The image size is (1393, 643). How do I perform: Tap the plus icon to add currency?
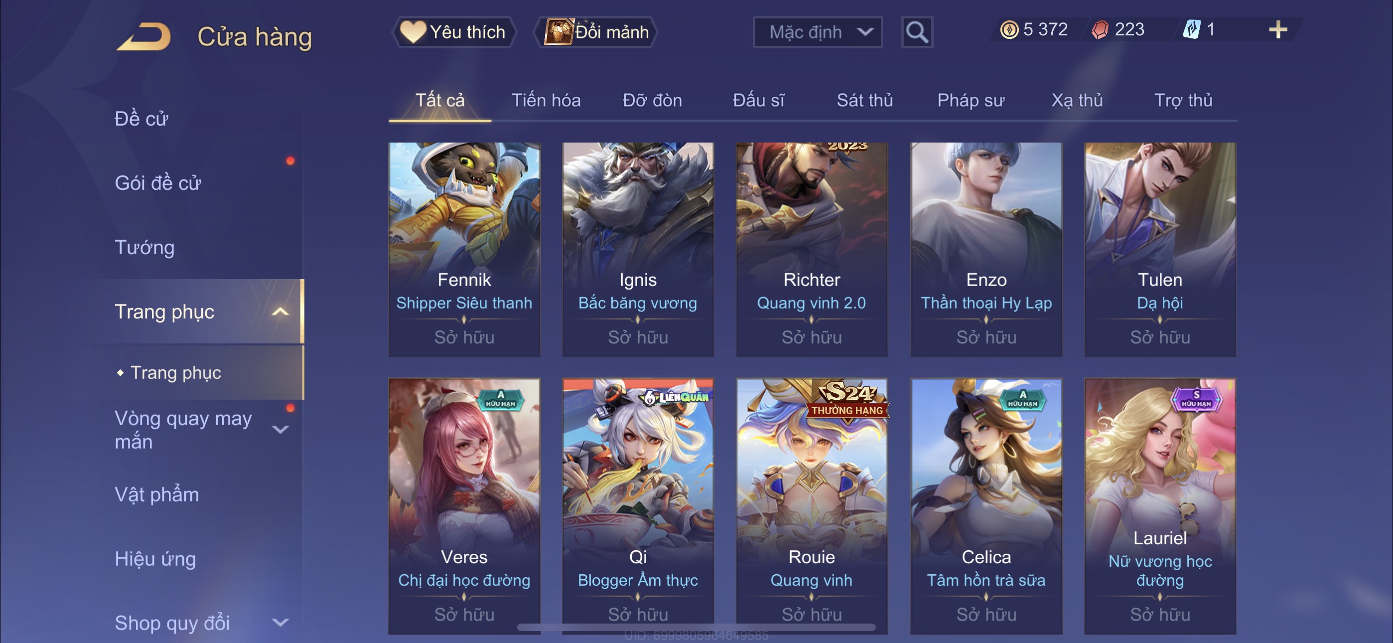click(1278, 30)
